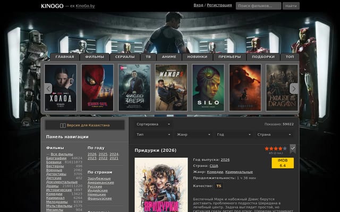This screenshot has height=212, width=340.
Task: Switch to the ТВ tab
Action: tap(148, 57)
